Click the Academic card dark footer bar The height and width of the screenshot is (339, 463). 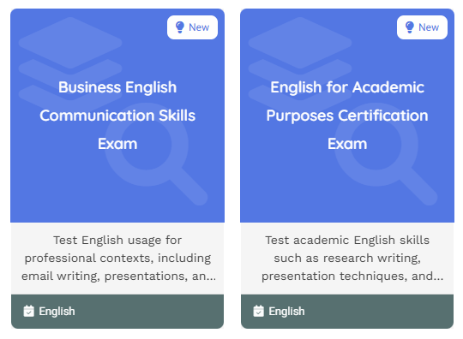click(x=347, y=312)
